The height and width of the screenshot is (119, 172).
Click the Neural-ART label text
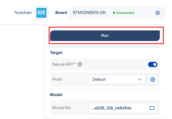pos(64,64)
